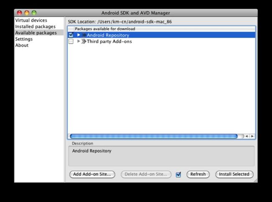Click the scrollbar left arrow
The image size is (272, 202).
pos(246,136)
